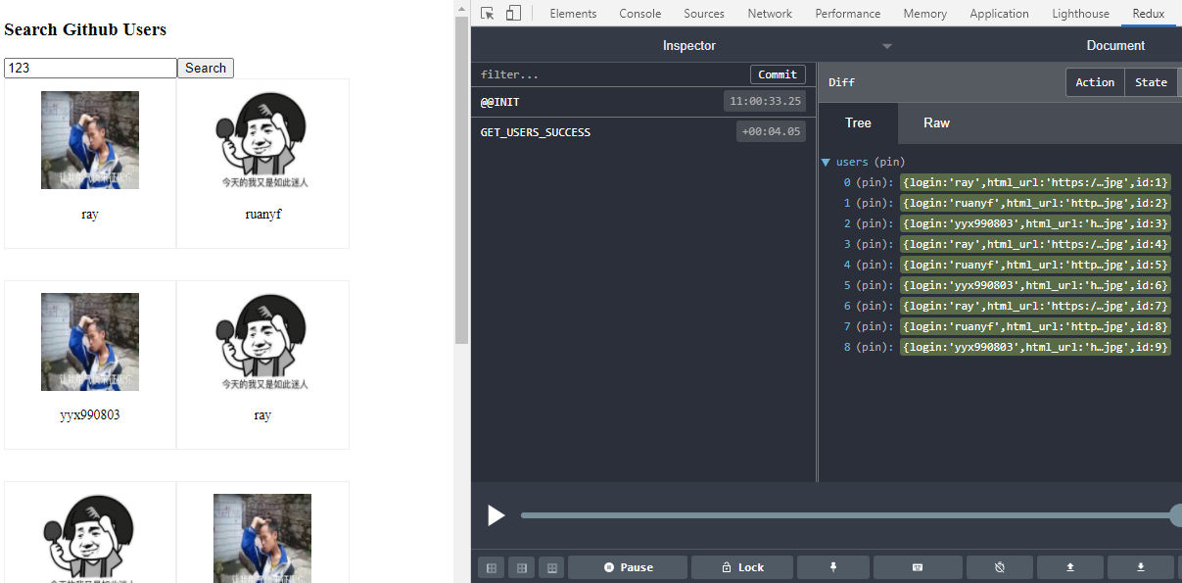
Task: Open the Document instance selector
Action: click(1115, 45)
